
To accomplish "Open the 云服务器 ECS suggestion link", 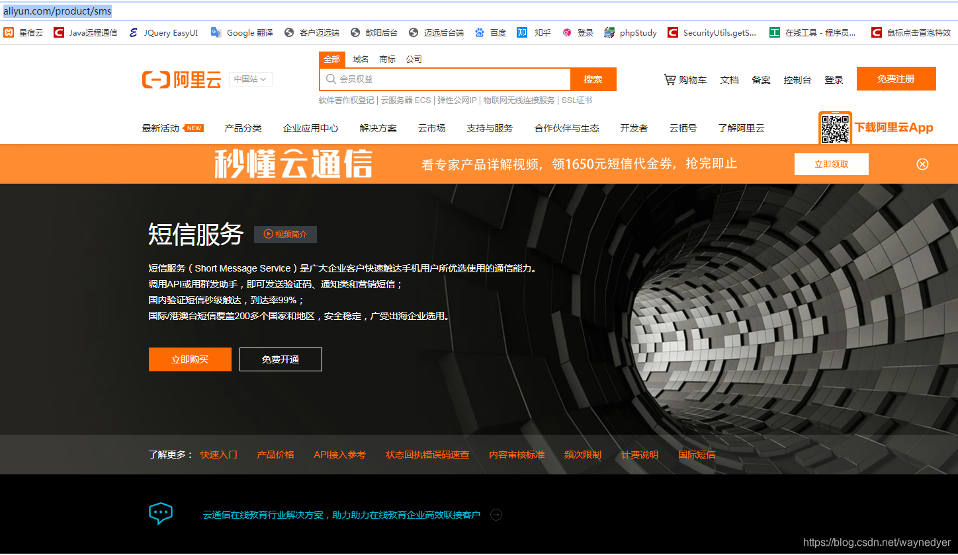I will tap(406, 100).
